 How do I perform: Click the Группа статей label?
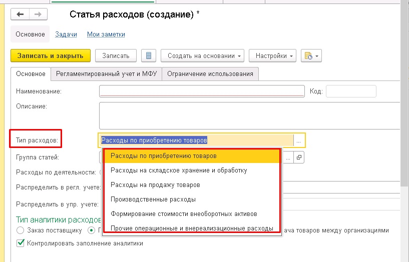[38, 157]
